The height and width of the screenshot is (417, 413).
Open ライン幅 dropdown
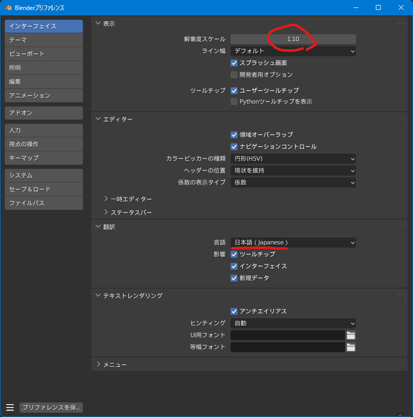293,51
